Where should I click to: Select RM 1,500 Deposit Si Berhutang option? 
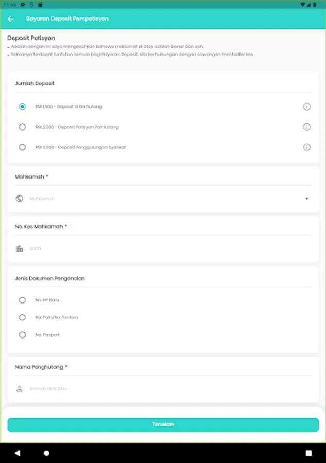tap(22, 107)
